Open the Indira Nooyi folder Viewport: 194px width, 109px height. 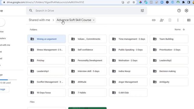(128, 71)
